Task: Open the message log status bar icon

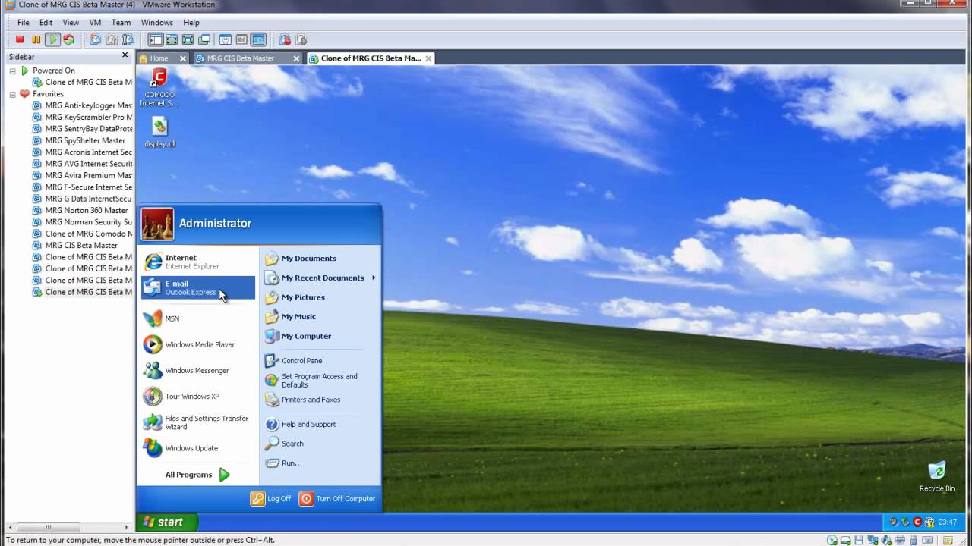Action: pyautogui.click(x=948, y=540)
